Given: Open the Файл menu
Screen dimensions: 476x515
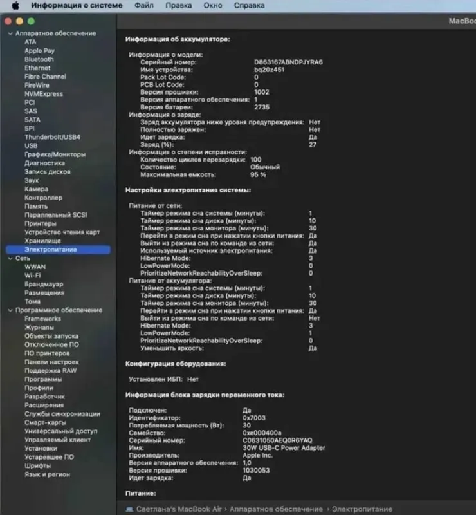Looking at the screenshot, I should 144,5.
